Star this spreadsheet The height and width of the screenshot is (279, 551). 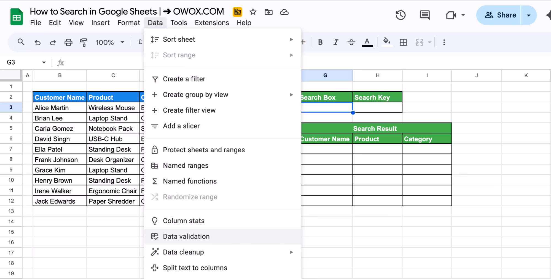click(x=252, y=12)
